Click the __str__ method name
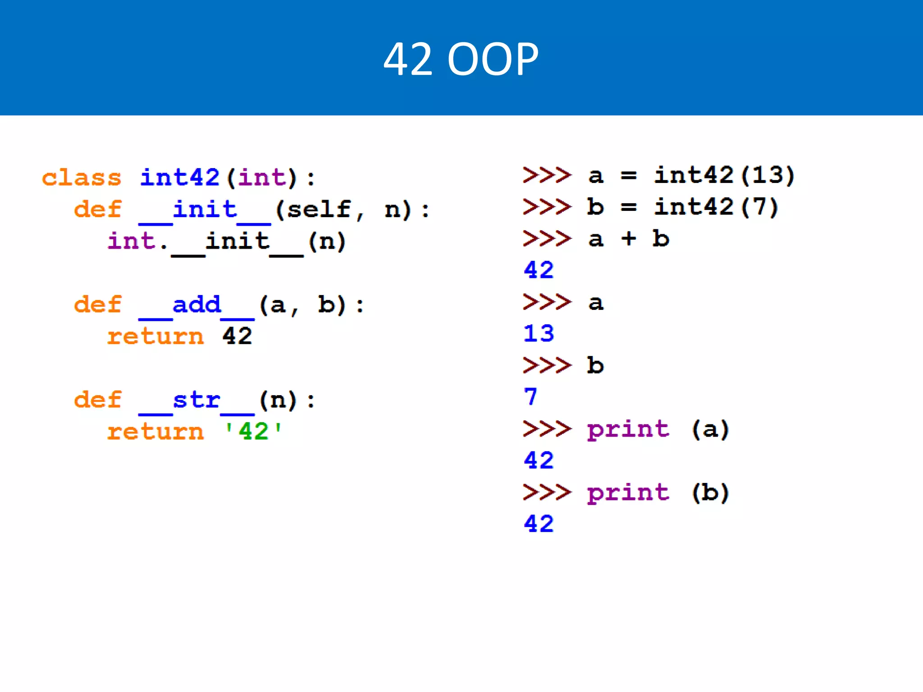 tap(196, 400)
